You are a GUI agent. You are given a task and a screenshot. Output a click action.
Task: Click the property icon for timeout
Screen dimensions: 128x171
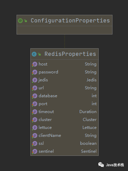[35, 112]
